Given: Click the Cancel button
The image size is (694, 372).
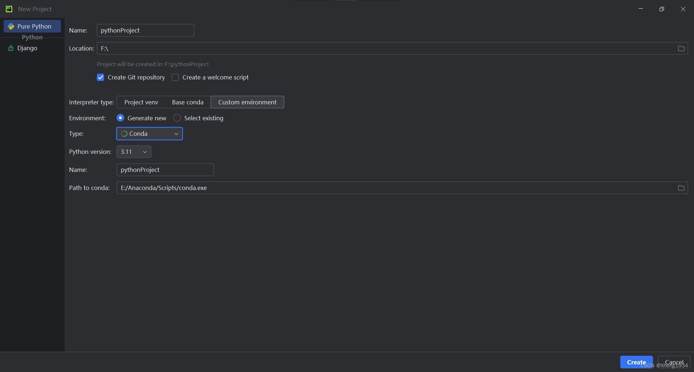Looking at the screenshot, I should click(x=674, y=362).
